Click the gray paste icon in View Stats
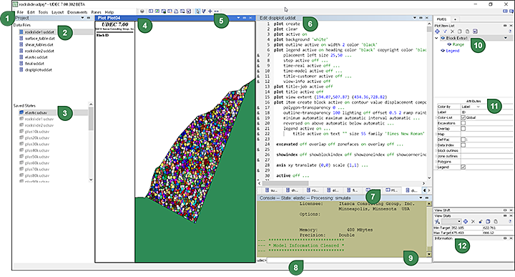Screen dimensions: 515x277 tap(496, 221)
